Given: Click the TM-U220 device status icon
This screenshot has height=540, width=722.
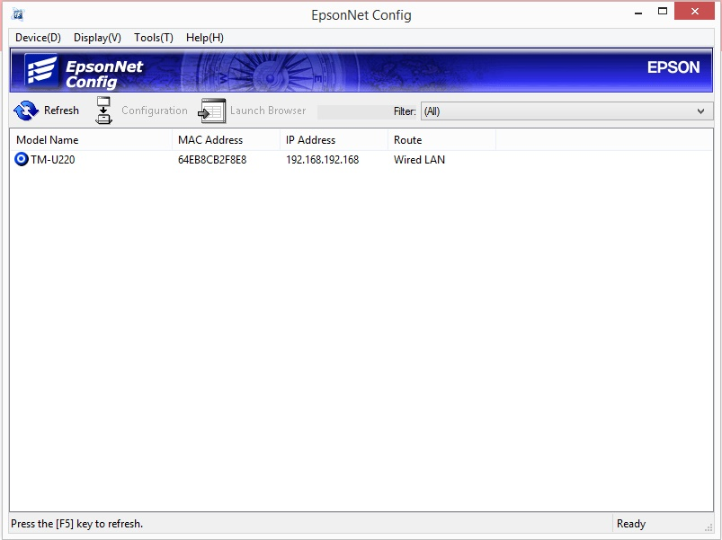Looking at the screenshot, I should pyautogui.click(x=22, y=160).
